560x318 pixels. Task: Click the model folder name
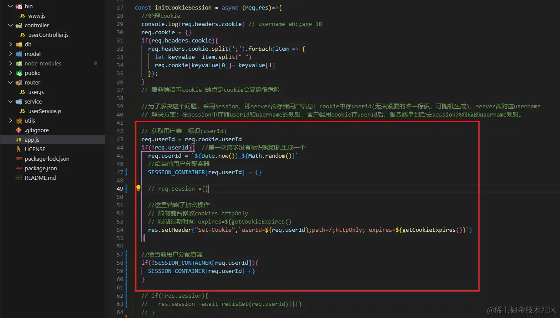pyautogui.click(x=33, y=54)
